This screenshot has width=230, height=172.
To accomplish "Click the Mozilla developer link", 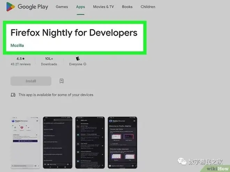I will 17,45.
